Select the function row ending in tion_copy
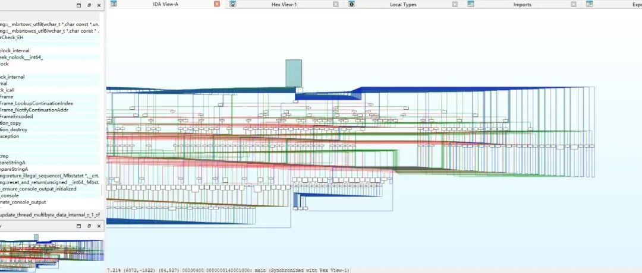 pos(49,123)
